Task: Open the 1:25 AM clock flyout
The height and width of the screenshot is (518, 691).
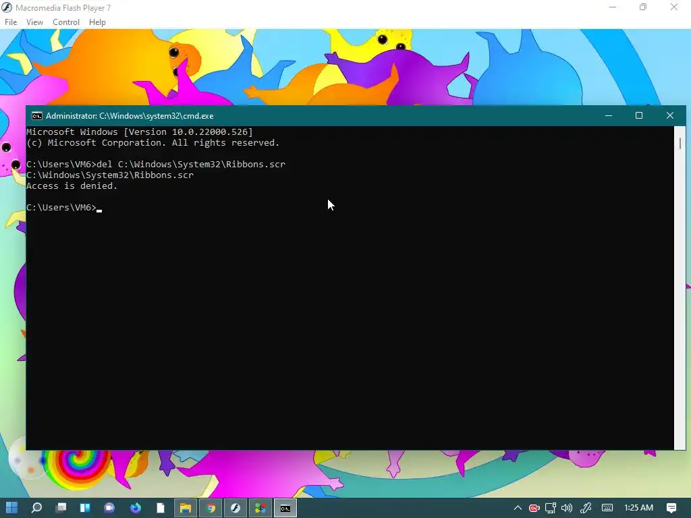Action: point(638,508)
